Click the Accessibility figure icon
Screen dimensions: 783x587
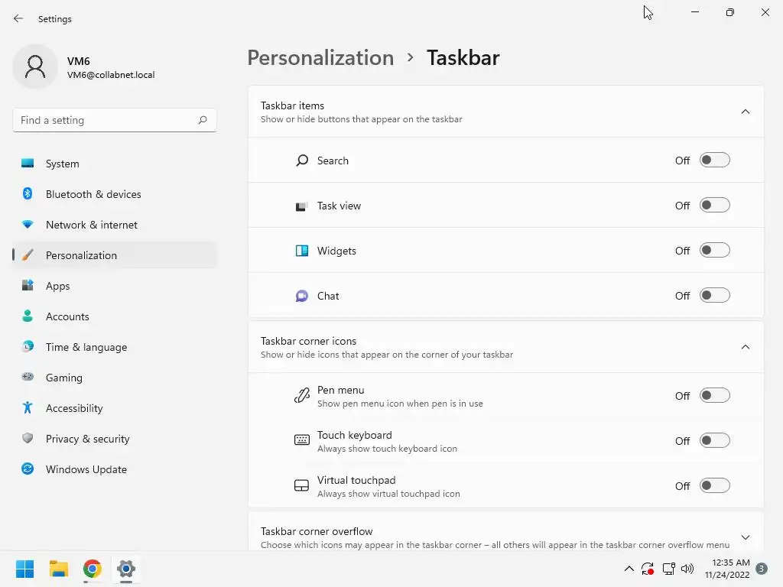(28, 408)
